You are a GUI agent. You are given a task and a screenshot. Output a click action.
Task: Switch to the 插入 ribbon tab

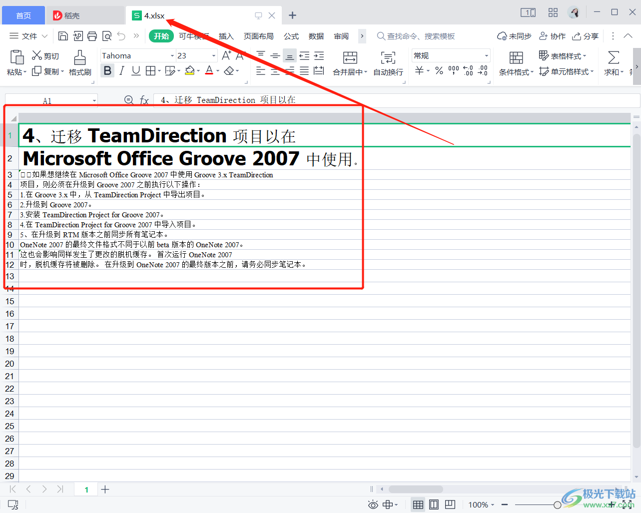(226, 36)
